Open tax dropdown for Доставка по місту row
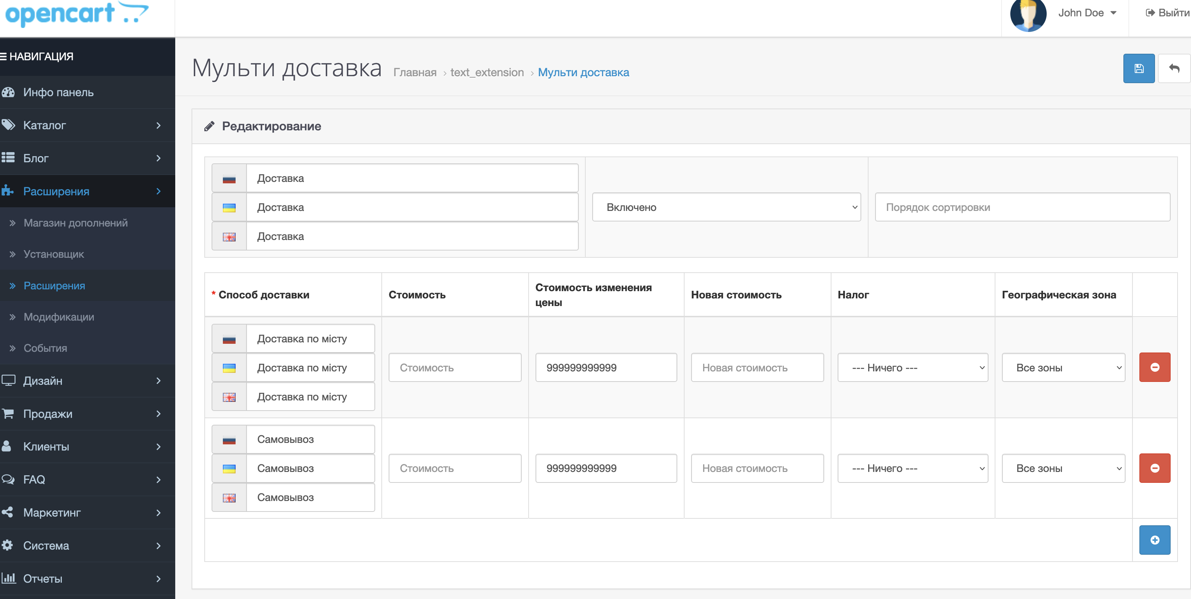Viewport: 1191px width, 599px height. [912, 368]
